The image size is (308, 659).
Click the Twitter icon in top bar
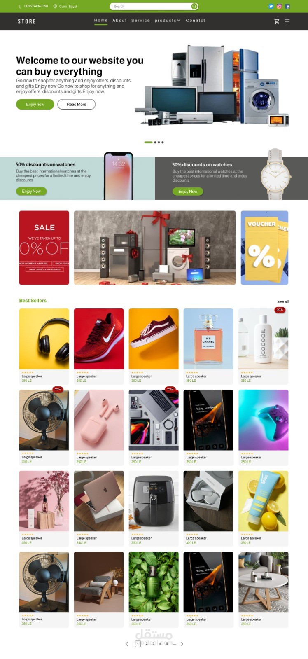(271, 6)
